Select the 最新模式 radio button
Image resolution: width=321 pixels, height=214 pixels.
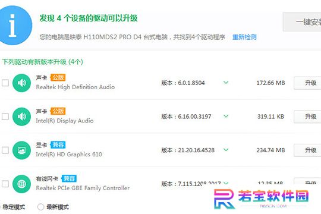tap(41, 207)
